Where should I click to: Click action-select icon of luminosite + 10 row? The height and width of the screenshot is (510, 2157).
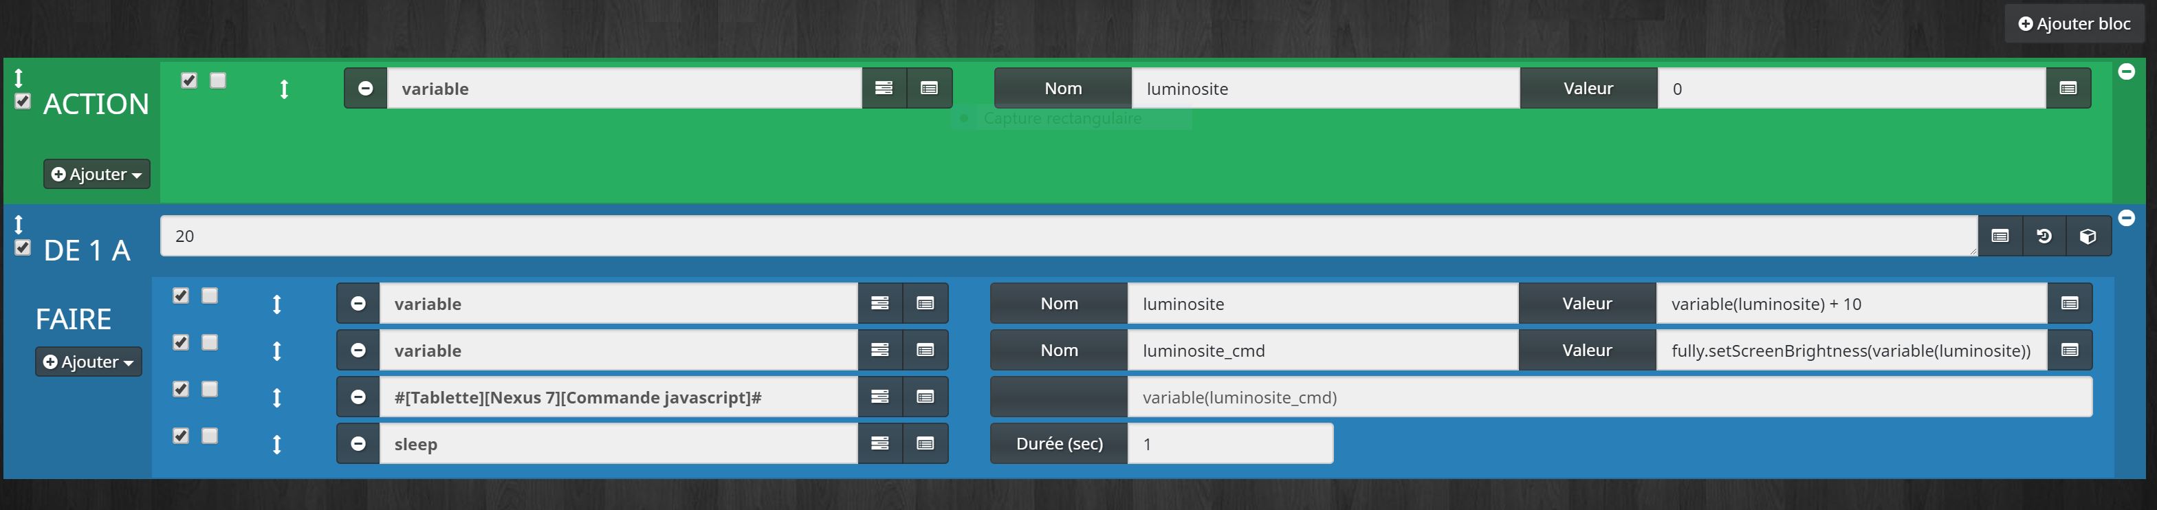point(880,303)
